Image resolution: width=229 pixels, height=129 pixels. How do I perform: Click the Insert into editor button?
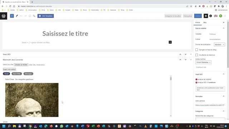tap(9, 70)
